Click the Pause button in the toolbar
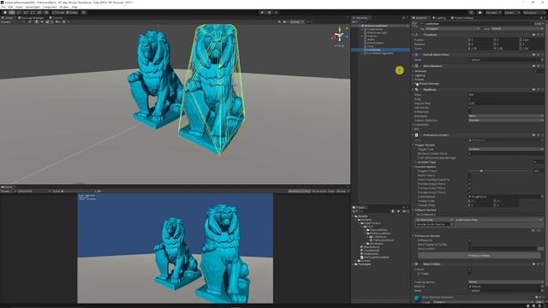The width and height of the screenshot is (548, 308). coord(269,12)
